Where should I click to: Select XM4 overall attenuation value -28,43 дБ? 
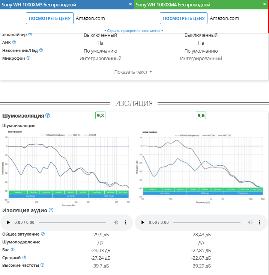(201, 235)
